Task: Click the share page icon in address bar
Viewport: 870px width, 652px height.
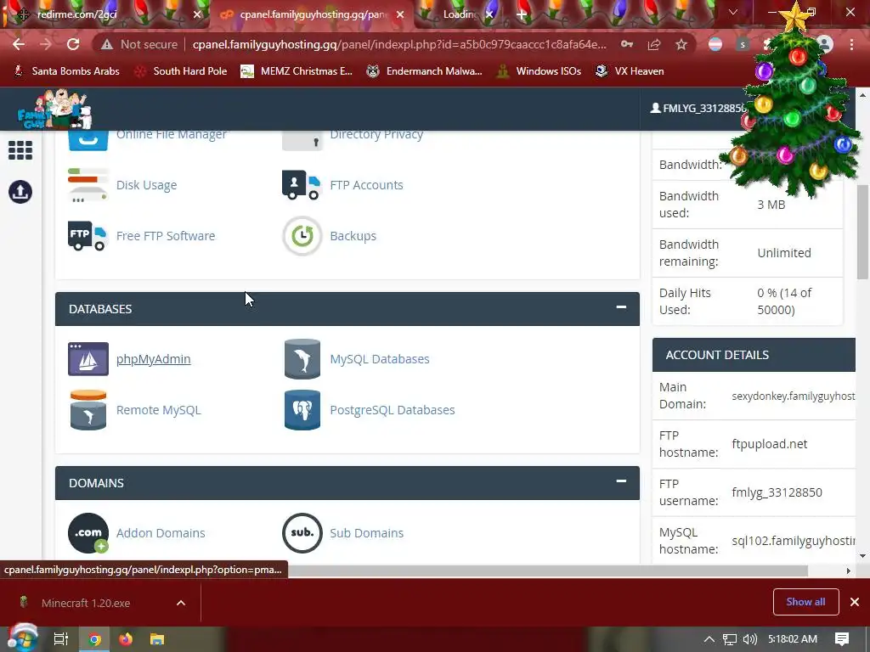Action: click(x=654, y=44)
